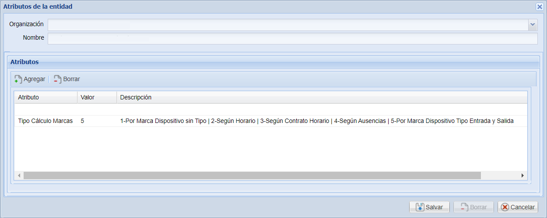The height and width of the screenshot is (218, 547).
Task: Click the Descripción column header
Action: point(321,97)
